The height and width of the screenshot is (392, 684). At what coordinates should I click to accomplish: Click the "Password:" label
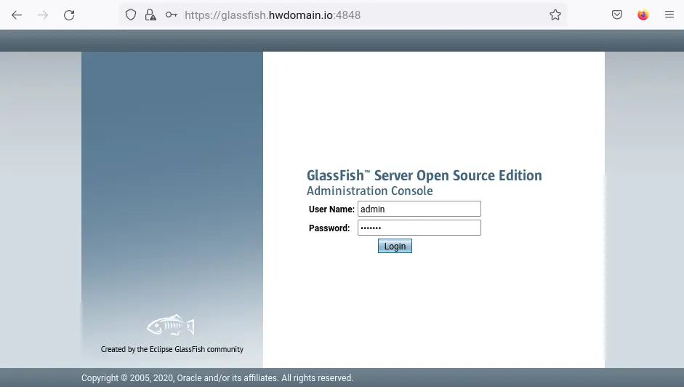coord(329,228)
